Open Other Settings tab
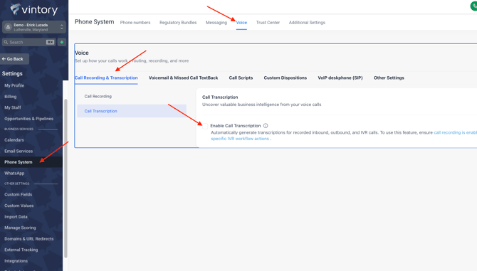 [389, 78]
